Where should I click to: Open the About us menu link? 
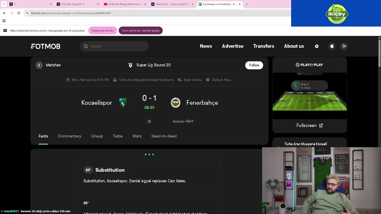[x=294, y=46]
